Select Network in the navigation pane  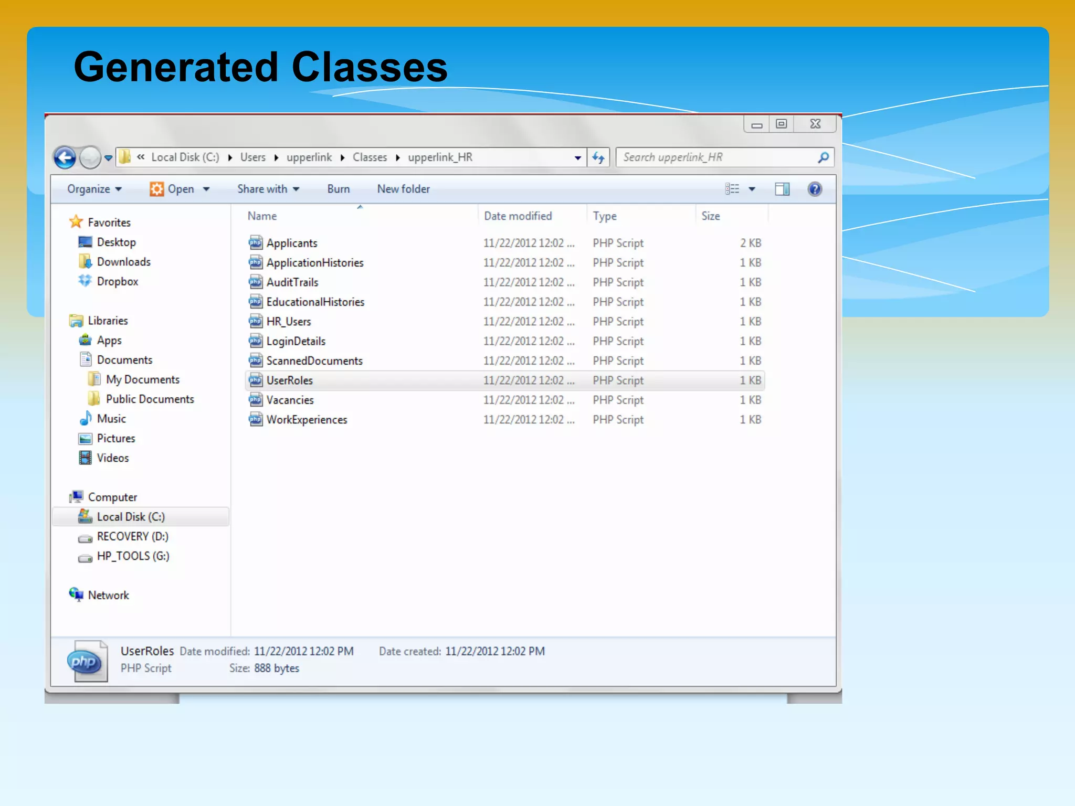pos(99,595)
